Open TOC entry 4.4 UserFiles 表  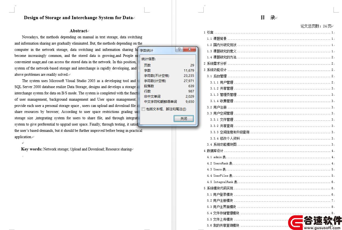click(270, 176)
